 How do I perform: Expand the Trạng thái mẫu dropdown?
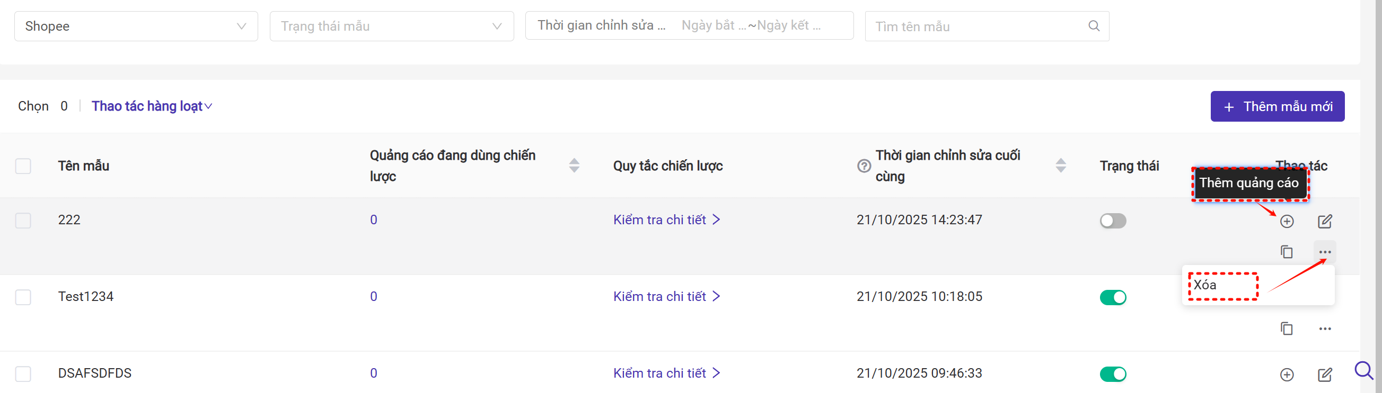tap(391, 26)
